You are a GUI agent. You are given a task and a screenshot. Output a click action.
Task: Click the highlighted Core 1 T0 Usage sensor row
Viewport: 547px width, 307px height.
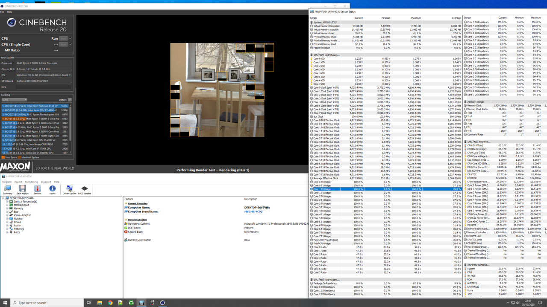pyautogui.click(x=386, y=189)
